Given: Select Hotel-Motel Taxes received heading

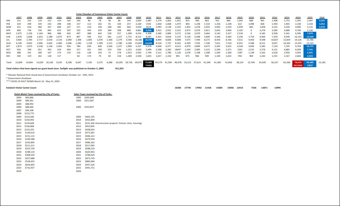Looking at the screenshot, I should tap(37, 94).
